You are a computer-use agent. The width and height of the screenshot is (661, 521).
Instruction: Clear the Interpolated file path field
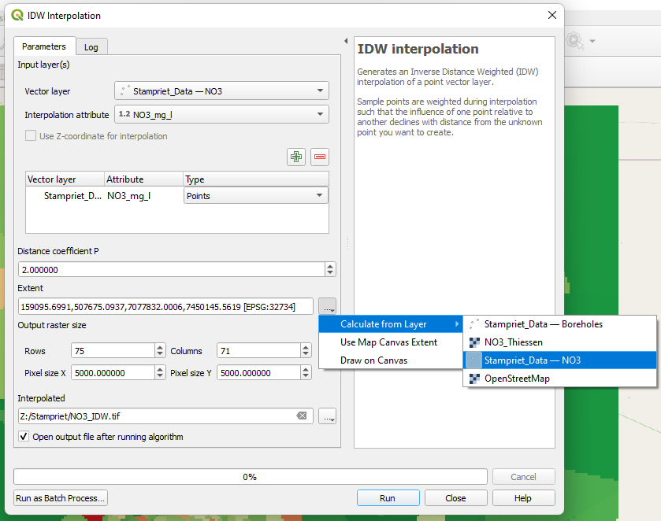pyautogui.click(x=302, y=416)
